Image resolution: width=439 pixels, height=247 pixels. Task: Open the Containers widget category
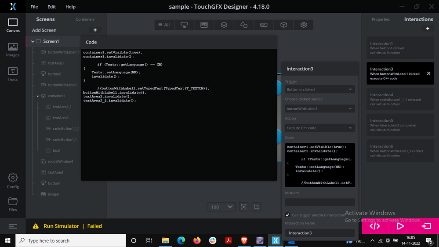(x=224, y=25)
